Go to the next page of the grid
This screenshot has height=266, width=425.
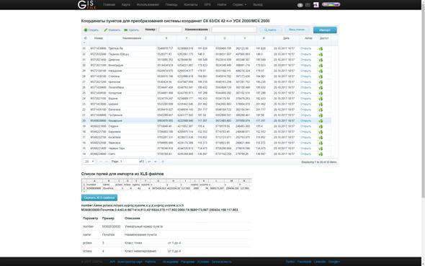tap(149, 161)
